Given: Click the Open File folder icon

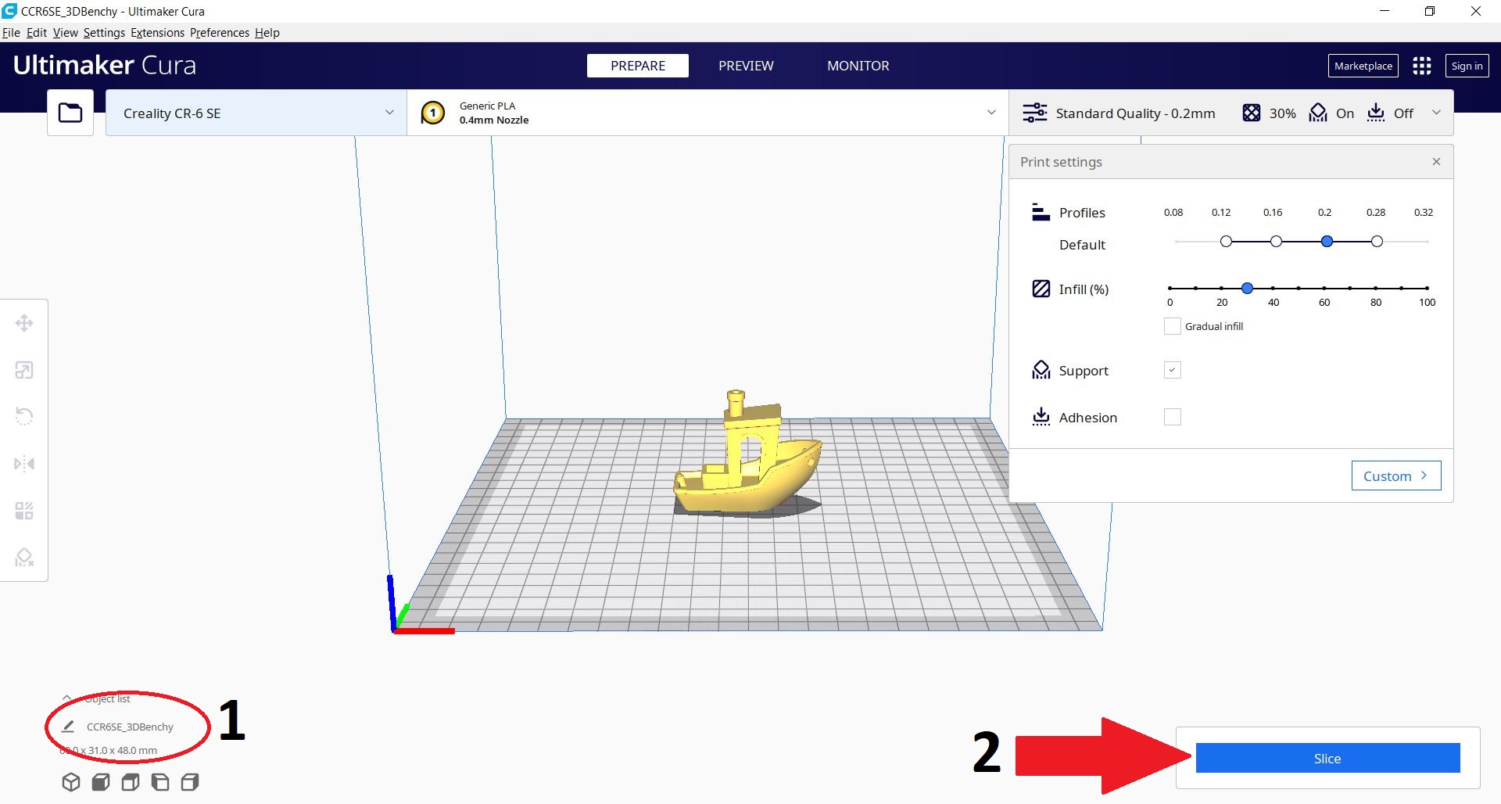Looking at the screenshot, I should pos(70,113).
